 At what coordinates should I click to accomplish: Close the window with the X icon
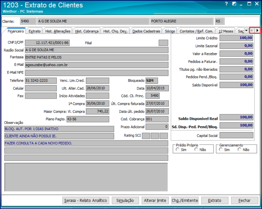click(257, 4)
